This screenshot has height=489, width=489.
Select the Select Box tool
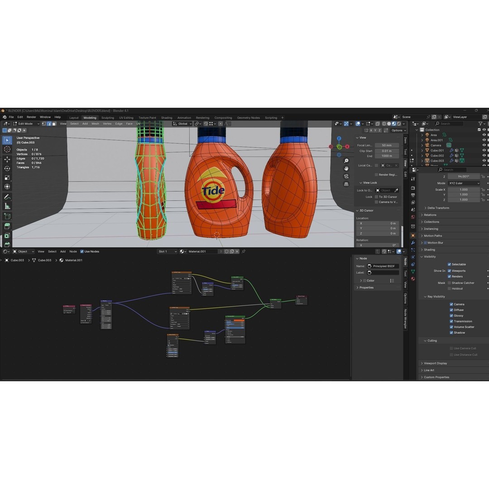coord(7,140)
